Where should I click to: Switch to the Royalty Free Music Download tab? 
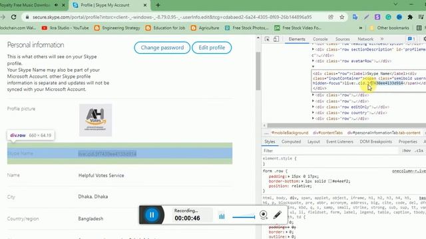pyautogui.click(x=26, y=5)
